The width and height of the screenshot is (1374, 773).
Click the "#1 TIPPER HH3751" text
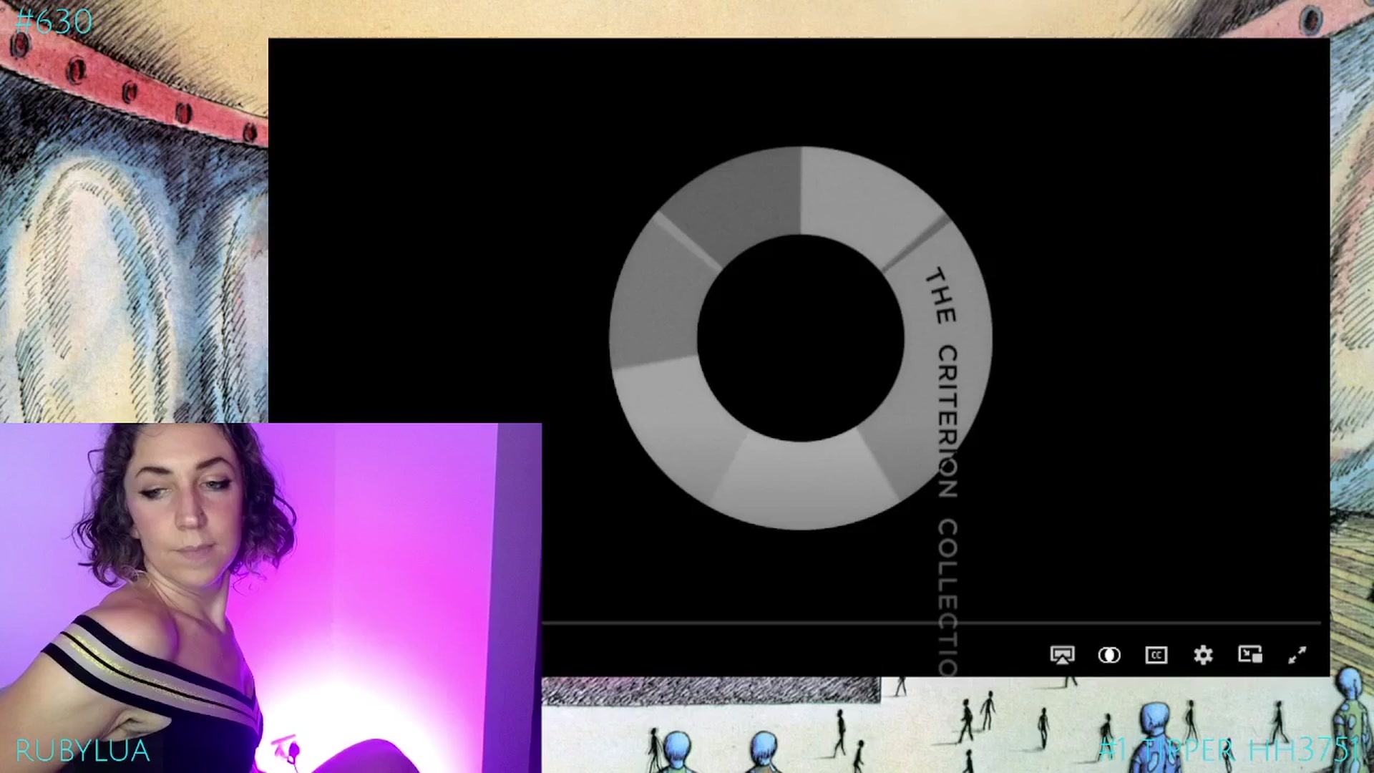click(1229, 749)
